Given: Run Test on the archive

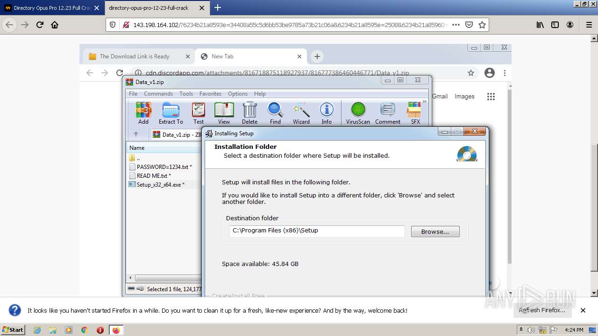Looking at the screenshot, I should tap(199, 113).
